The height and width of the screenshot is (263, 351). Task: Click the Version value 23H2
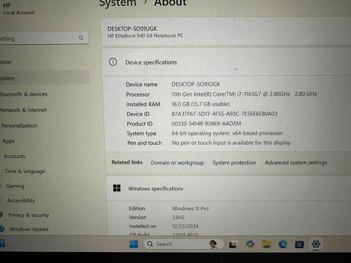(x=178, y=217)
